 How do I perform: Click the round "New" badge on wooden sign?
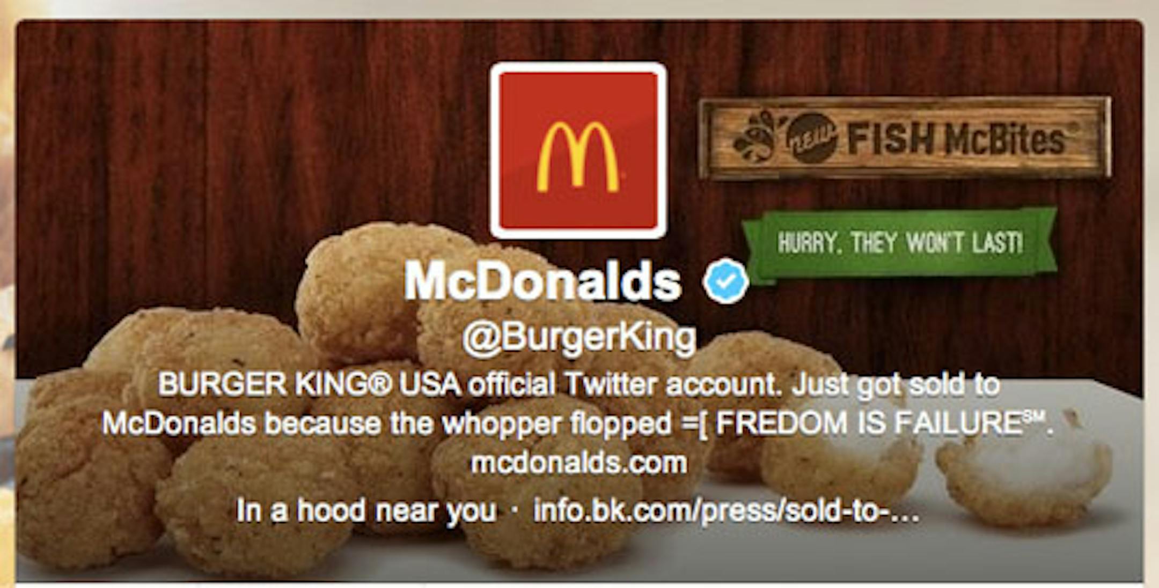pyautogui.click(x=811, y=138)
